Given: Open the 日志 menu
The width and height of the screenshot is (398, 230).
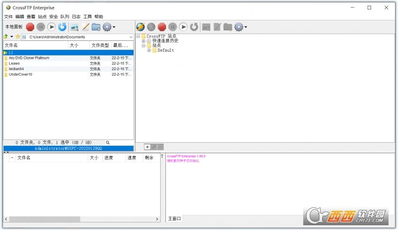Looking at the screenshot, I should pyautogui.click(x=76, y=17).
